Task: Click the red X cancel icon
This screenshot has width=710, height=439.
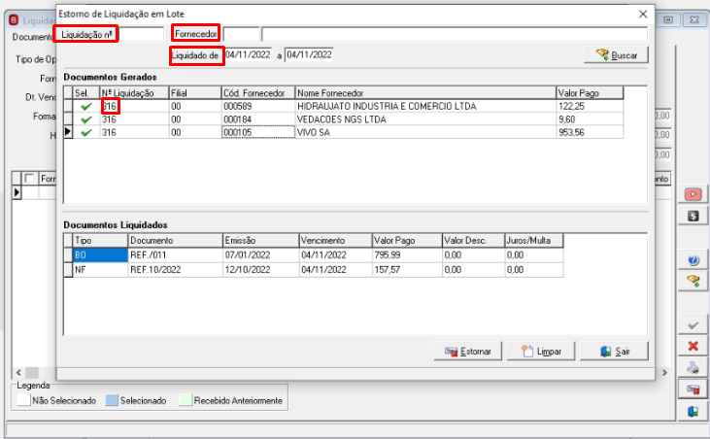Action: coord(693,346)
